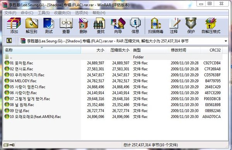The height and width of the screenshot is (150, 232).
Task: Sort by 修改时间 column header
Action: point(185,50)
